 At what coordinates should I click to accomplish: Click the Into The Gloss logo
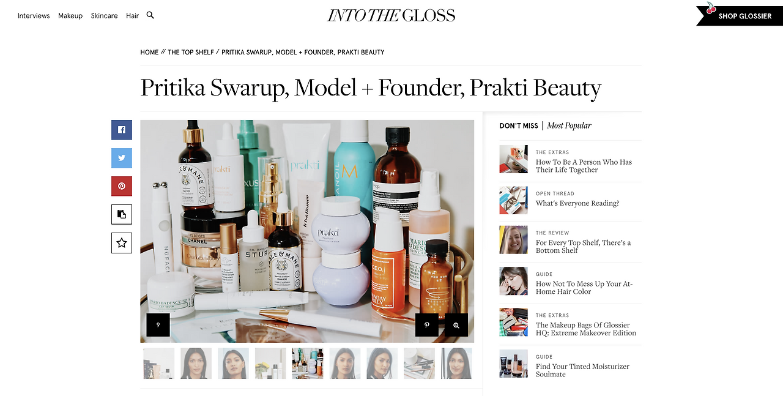coord(391,15)
